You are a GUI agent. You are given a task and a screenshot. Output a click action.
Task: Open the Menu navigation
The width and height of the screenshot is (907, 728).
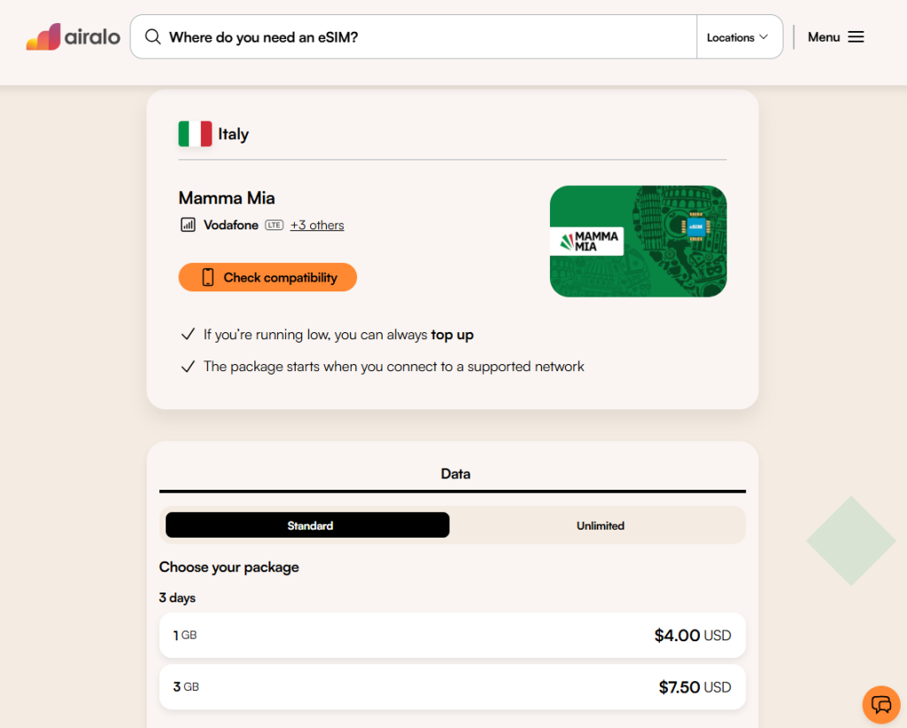point(834,37)
